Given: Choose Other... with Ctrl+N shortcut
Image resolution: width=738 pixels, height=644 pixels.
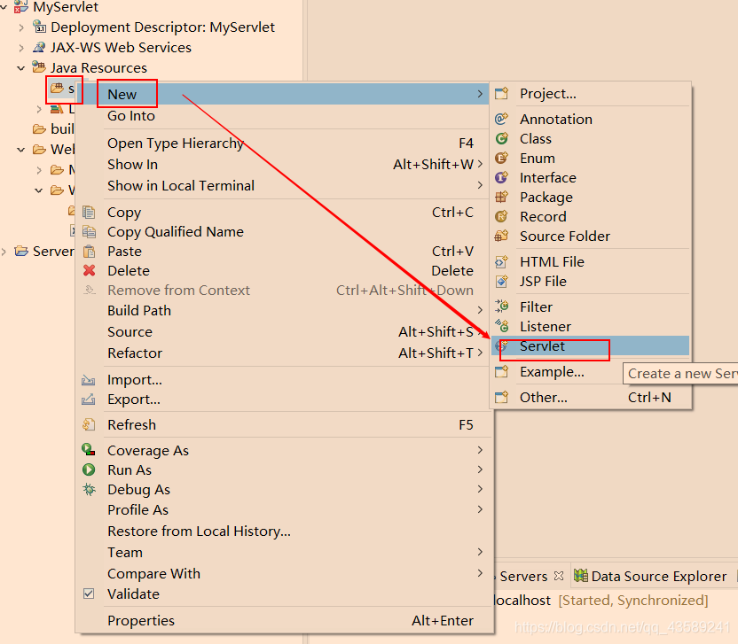Looking at the screenshot, I should 590,397.
